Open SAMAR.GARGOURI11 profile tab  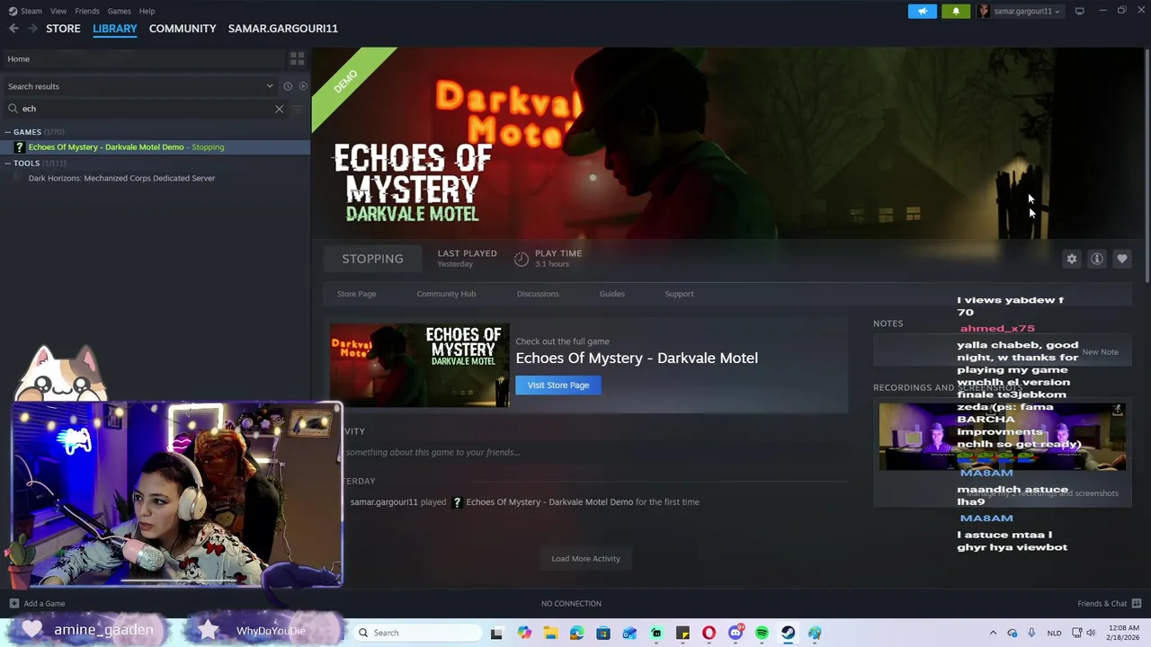(283, 29)
